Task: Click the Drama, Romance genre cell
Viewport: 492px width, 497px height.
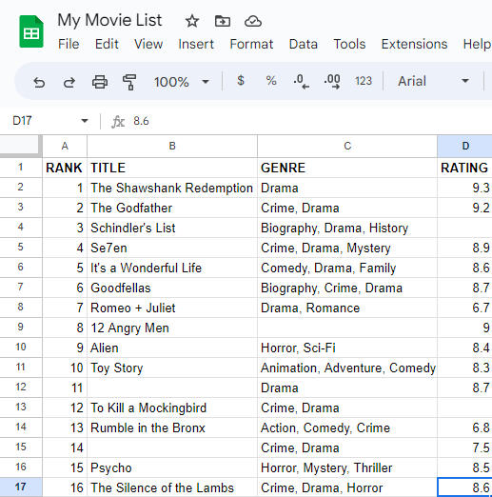Action: [347, 308]
